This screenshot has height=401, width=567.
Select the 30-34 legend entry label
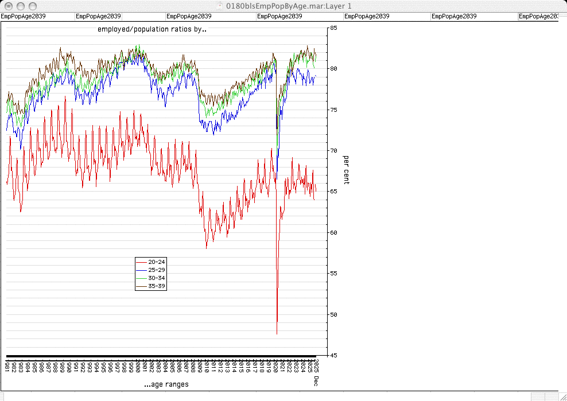[157, 278]
